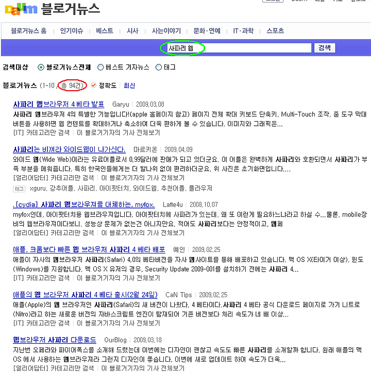
Task: Click author name OurBlog
Action: tap(115, 340)
